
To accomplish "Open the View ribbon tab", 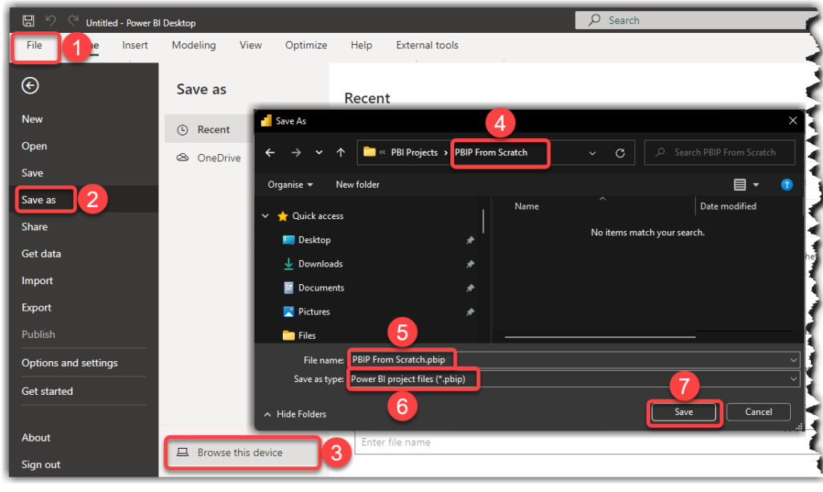I will [251, 45].
